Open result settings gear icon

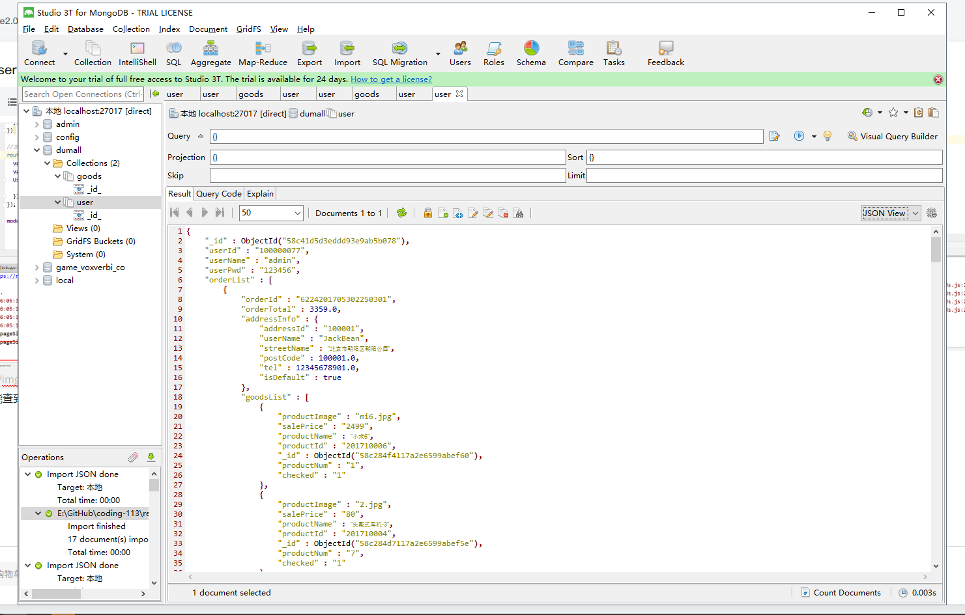(932, 213)
